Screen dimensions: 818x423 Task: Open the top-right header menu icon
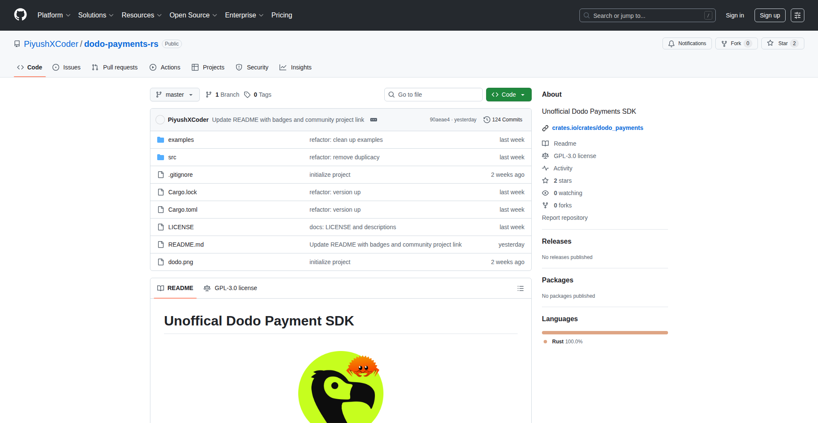[x=797, y=15]
